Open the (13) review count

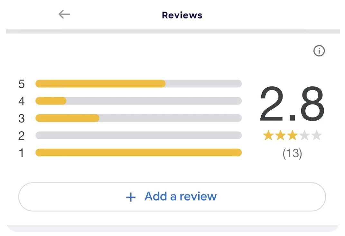292,153
